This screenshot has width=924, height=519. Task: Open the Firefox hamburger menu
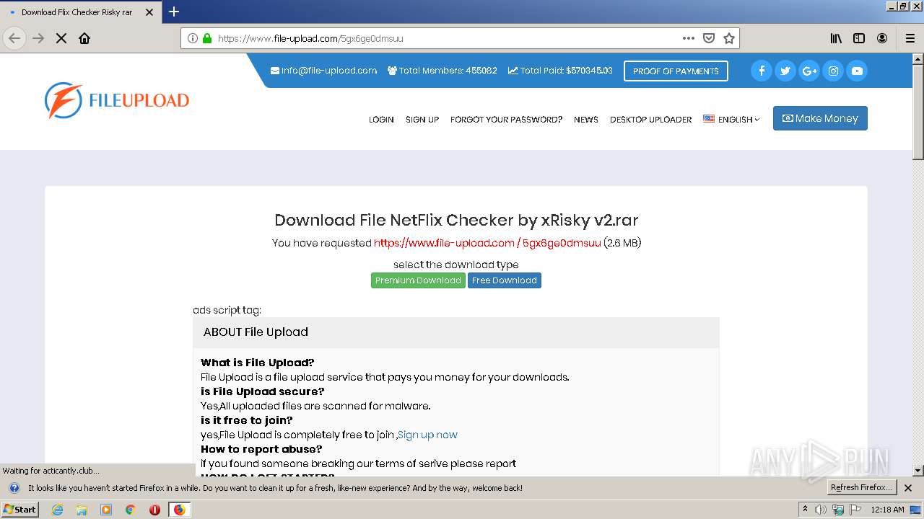(910, 38)
